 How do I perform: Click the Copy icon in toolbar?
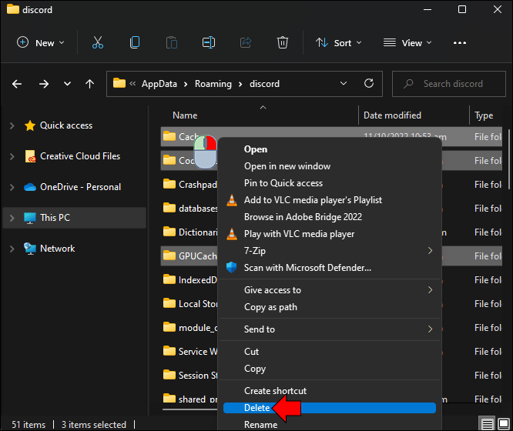click(x=135, y=42)
